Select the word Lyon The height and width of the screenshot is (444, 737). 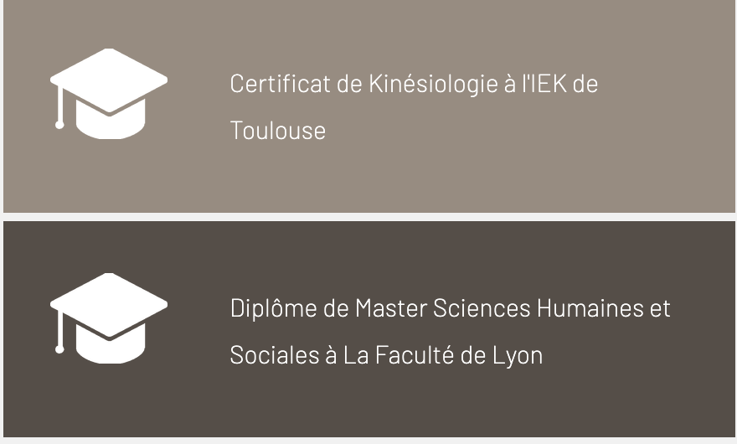[x=518, y=356]
